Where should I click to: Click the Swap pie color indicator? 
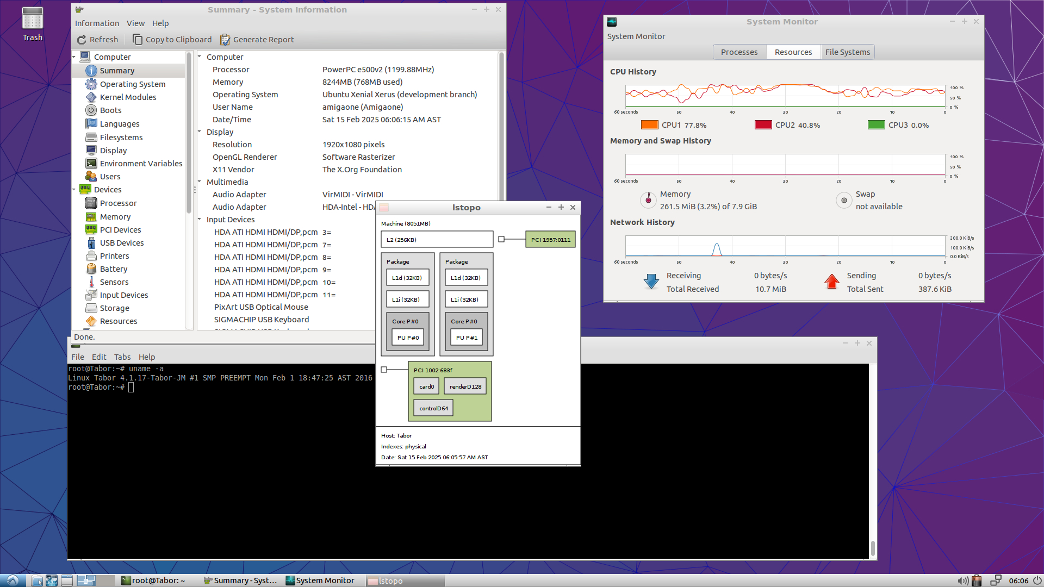(x=843, y=200)
